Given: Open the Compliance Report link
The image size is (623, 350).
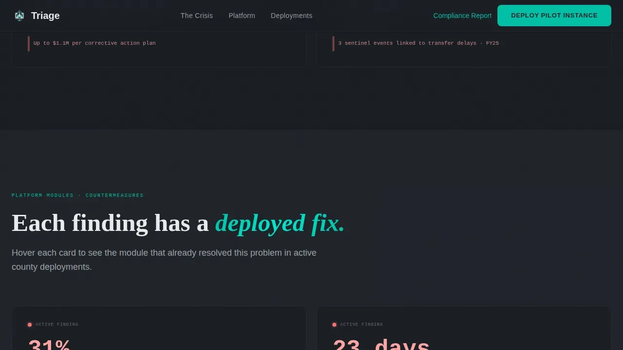Looking at the screenshot, I should coord(462,16).
